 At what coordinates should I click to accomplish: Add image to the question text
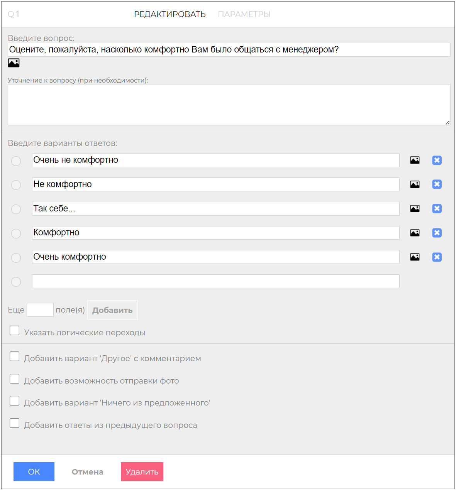coord(14,63)
